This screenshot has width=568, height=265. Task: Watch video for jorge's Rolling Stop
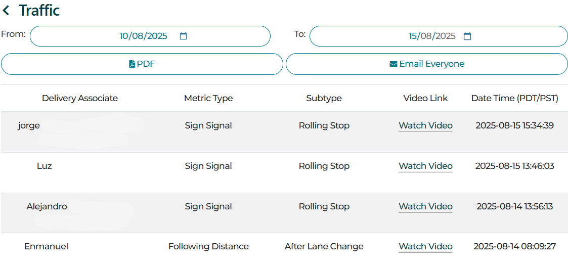(x=425, y=125)
